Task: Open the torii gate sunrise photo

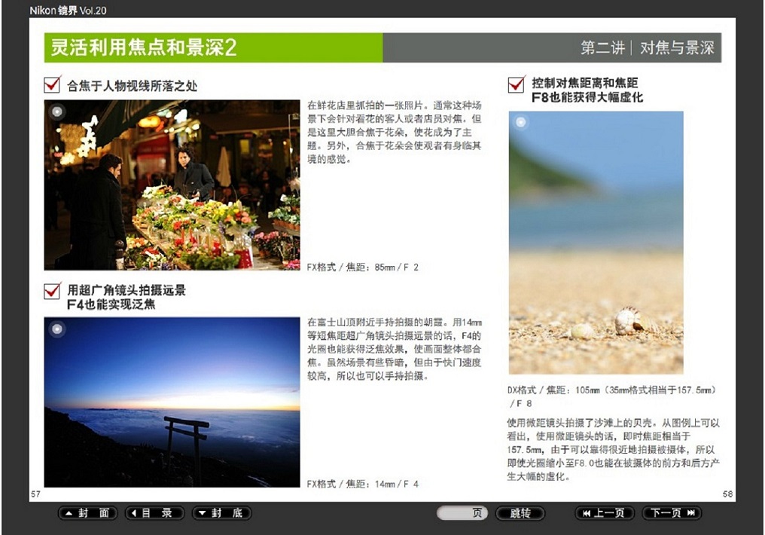Action: click(172, 402)
